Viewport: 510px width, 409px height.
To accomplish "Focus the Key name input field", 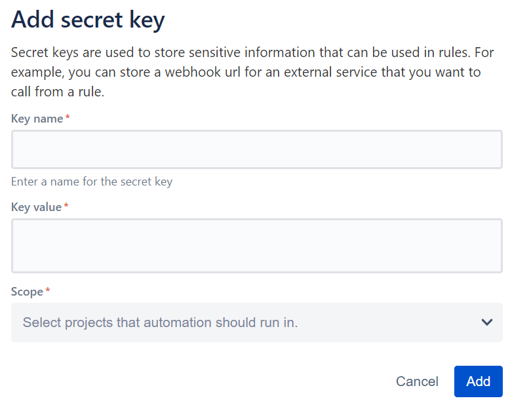I will 256,149.
